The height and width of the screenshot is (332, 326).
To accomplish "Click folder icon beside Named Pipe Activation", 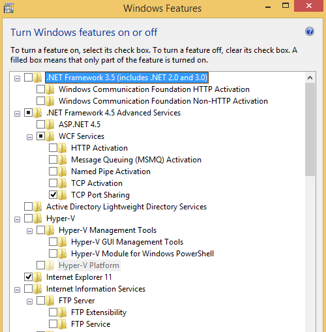I will pyautogui.click(x=63, y=172).
